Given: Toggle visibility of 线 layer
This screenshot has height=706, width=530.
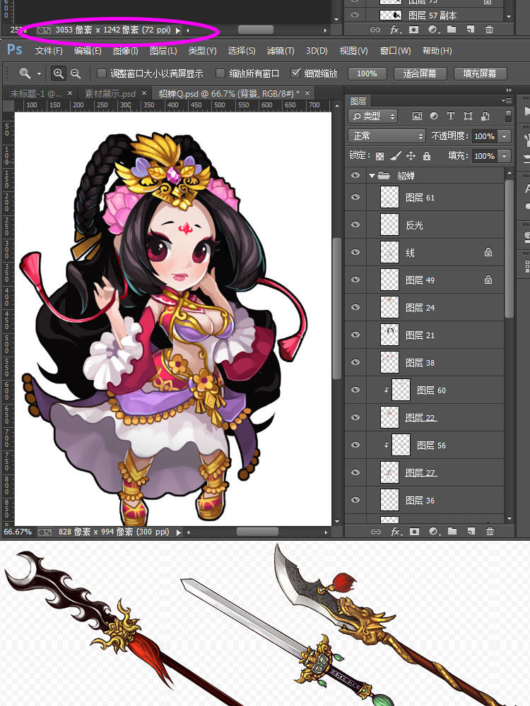Looking at the screenshot, I should (x=355, y=252).
